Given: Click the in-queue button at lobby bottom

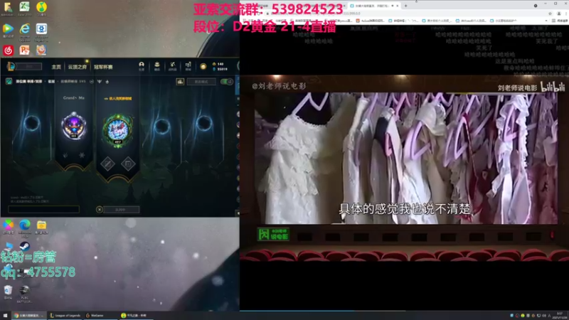Looking at the screenshot, I should click(x=121, y=209).
